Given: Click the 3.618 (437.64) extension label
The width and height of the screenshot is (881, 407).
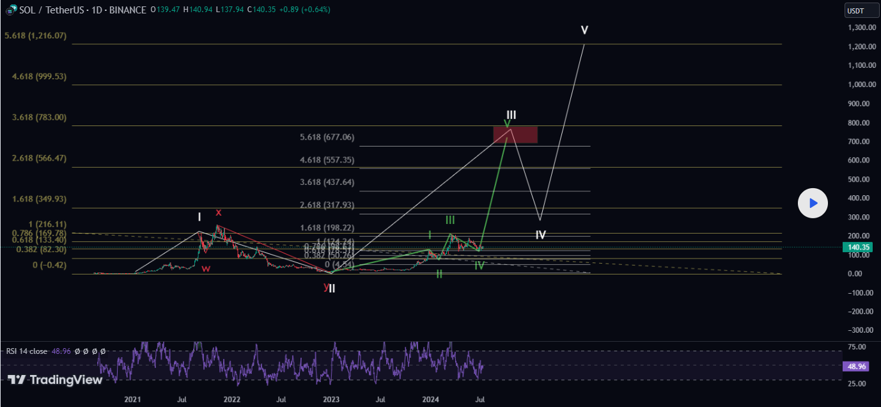Looking at the screenshot, I should [327, 182].
